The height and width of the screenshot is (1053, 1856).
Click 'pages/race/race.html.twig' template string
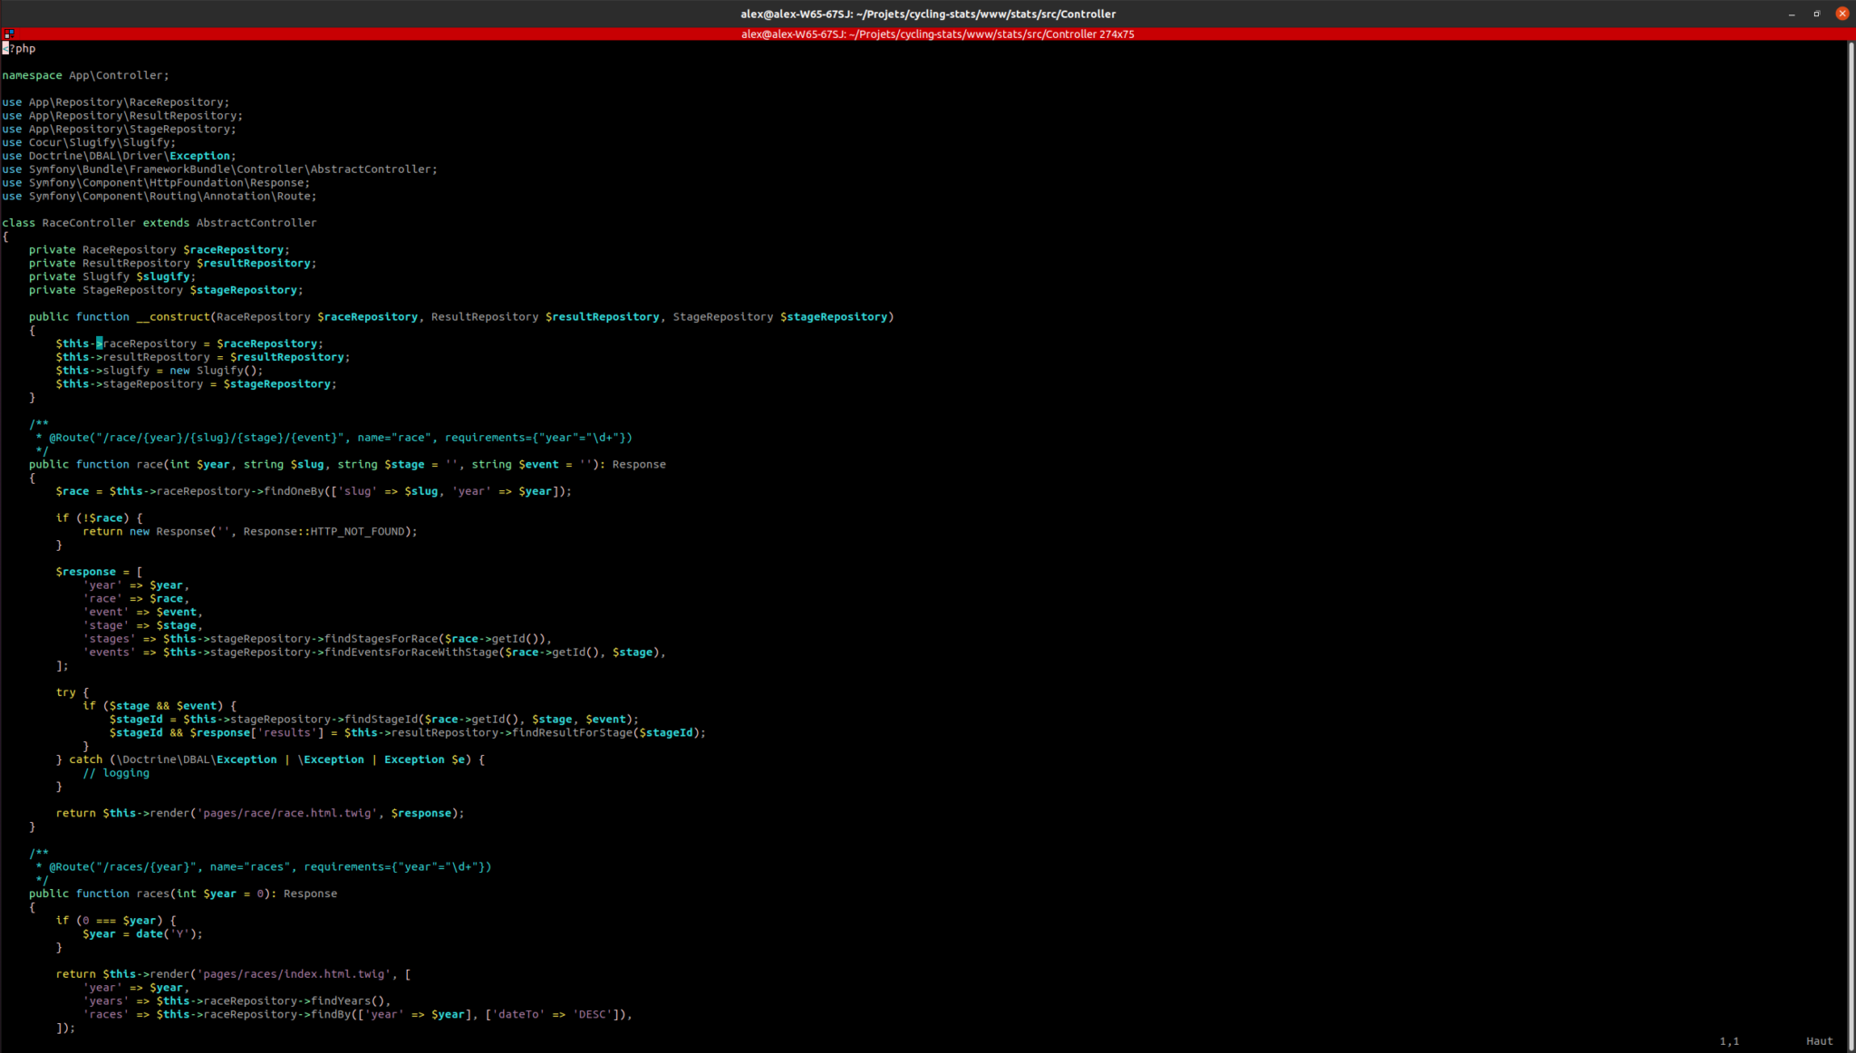[286, 814]
